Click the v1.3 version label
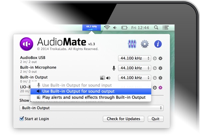The width and height of the screenshot is (200, 138). [91, 44]
